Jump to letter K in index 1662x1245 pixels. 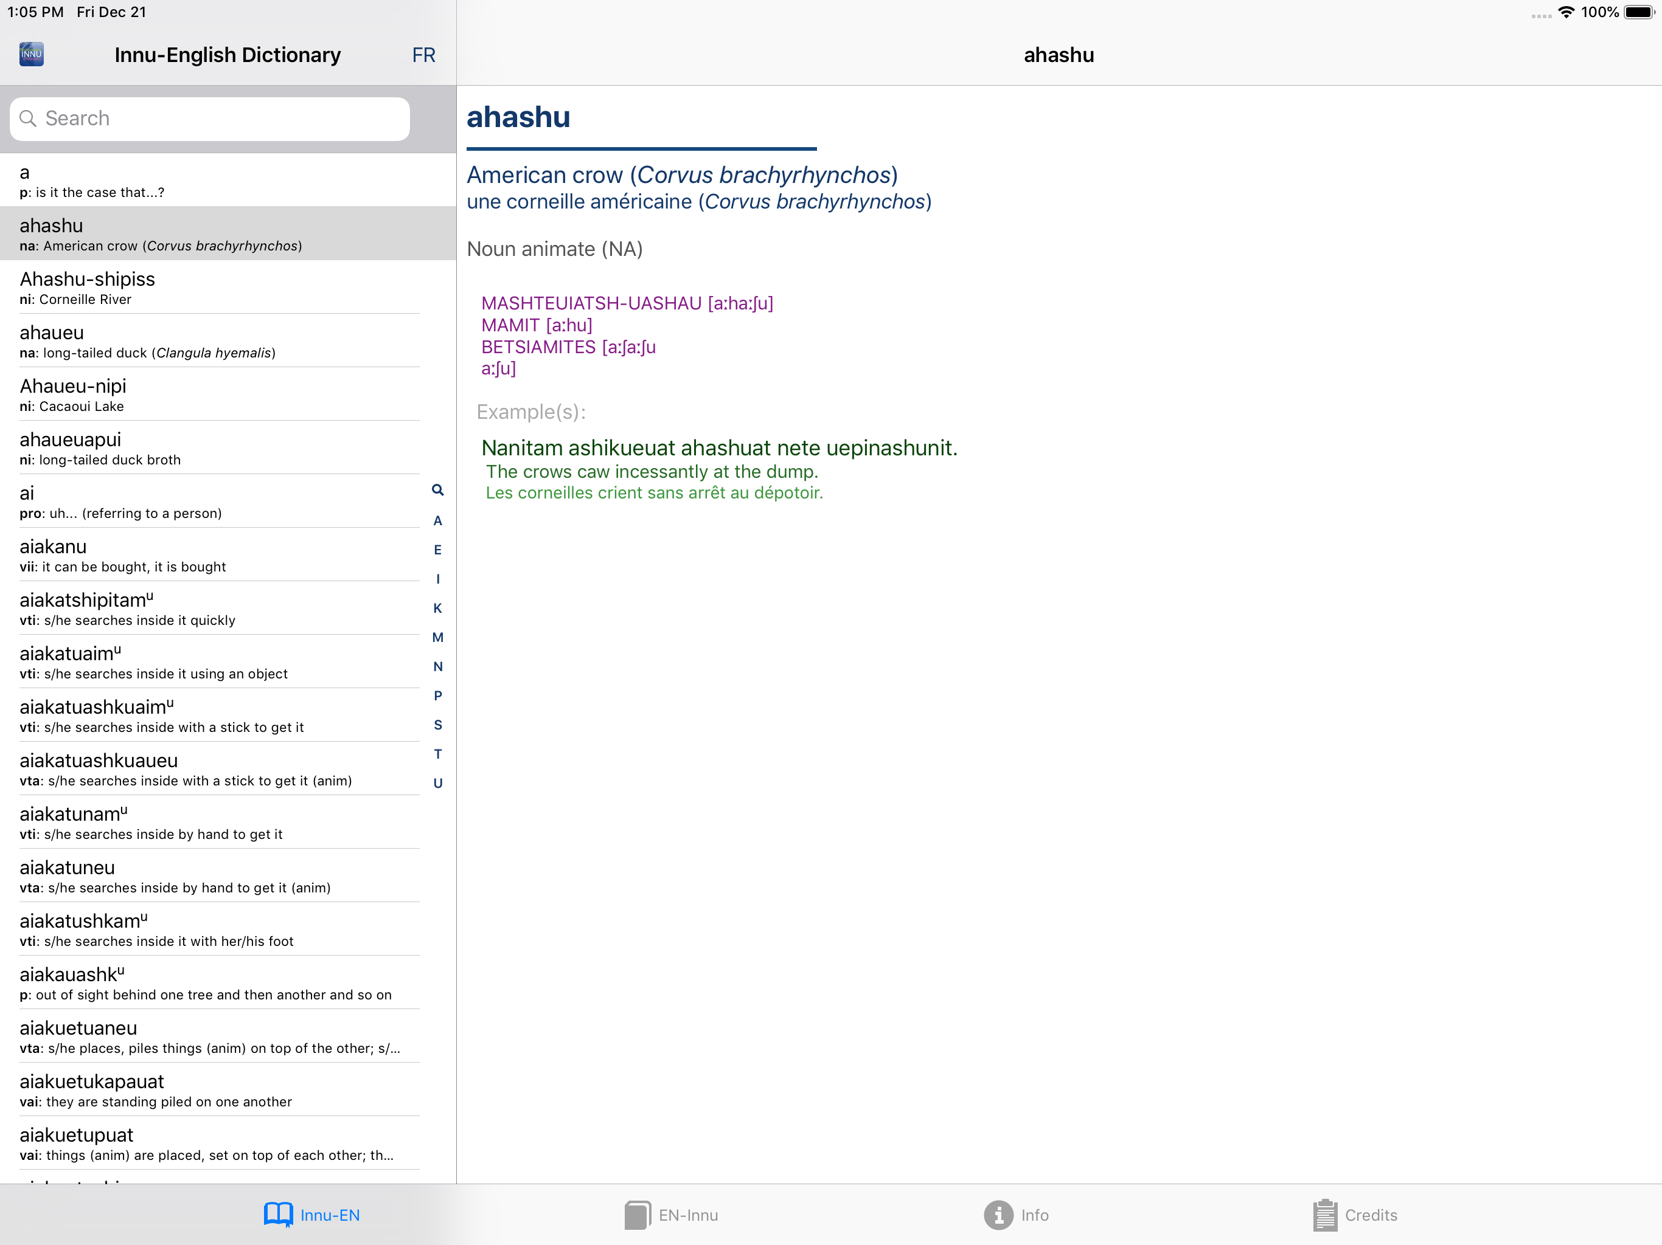pos(438,609)
